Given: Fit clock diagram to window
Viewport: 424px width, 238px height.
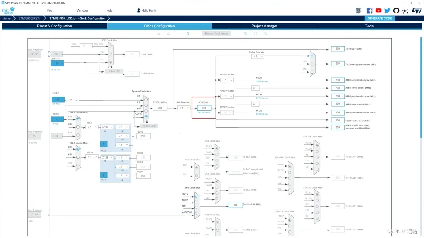Looking at the screenshot, I should click(255, 34).
